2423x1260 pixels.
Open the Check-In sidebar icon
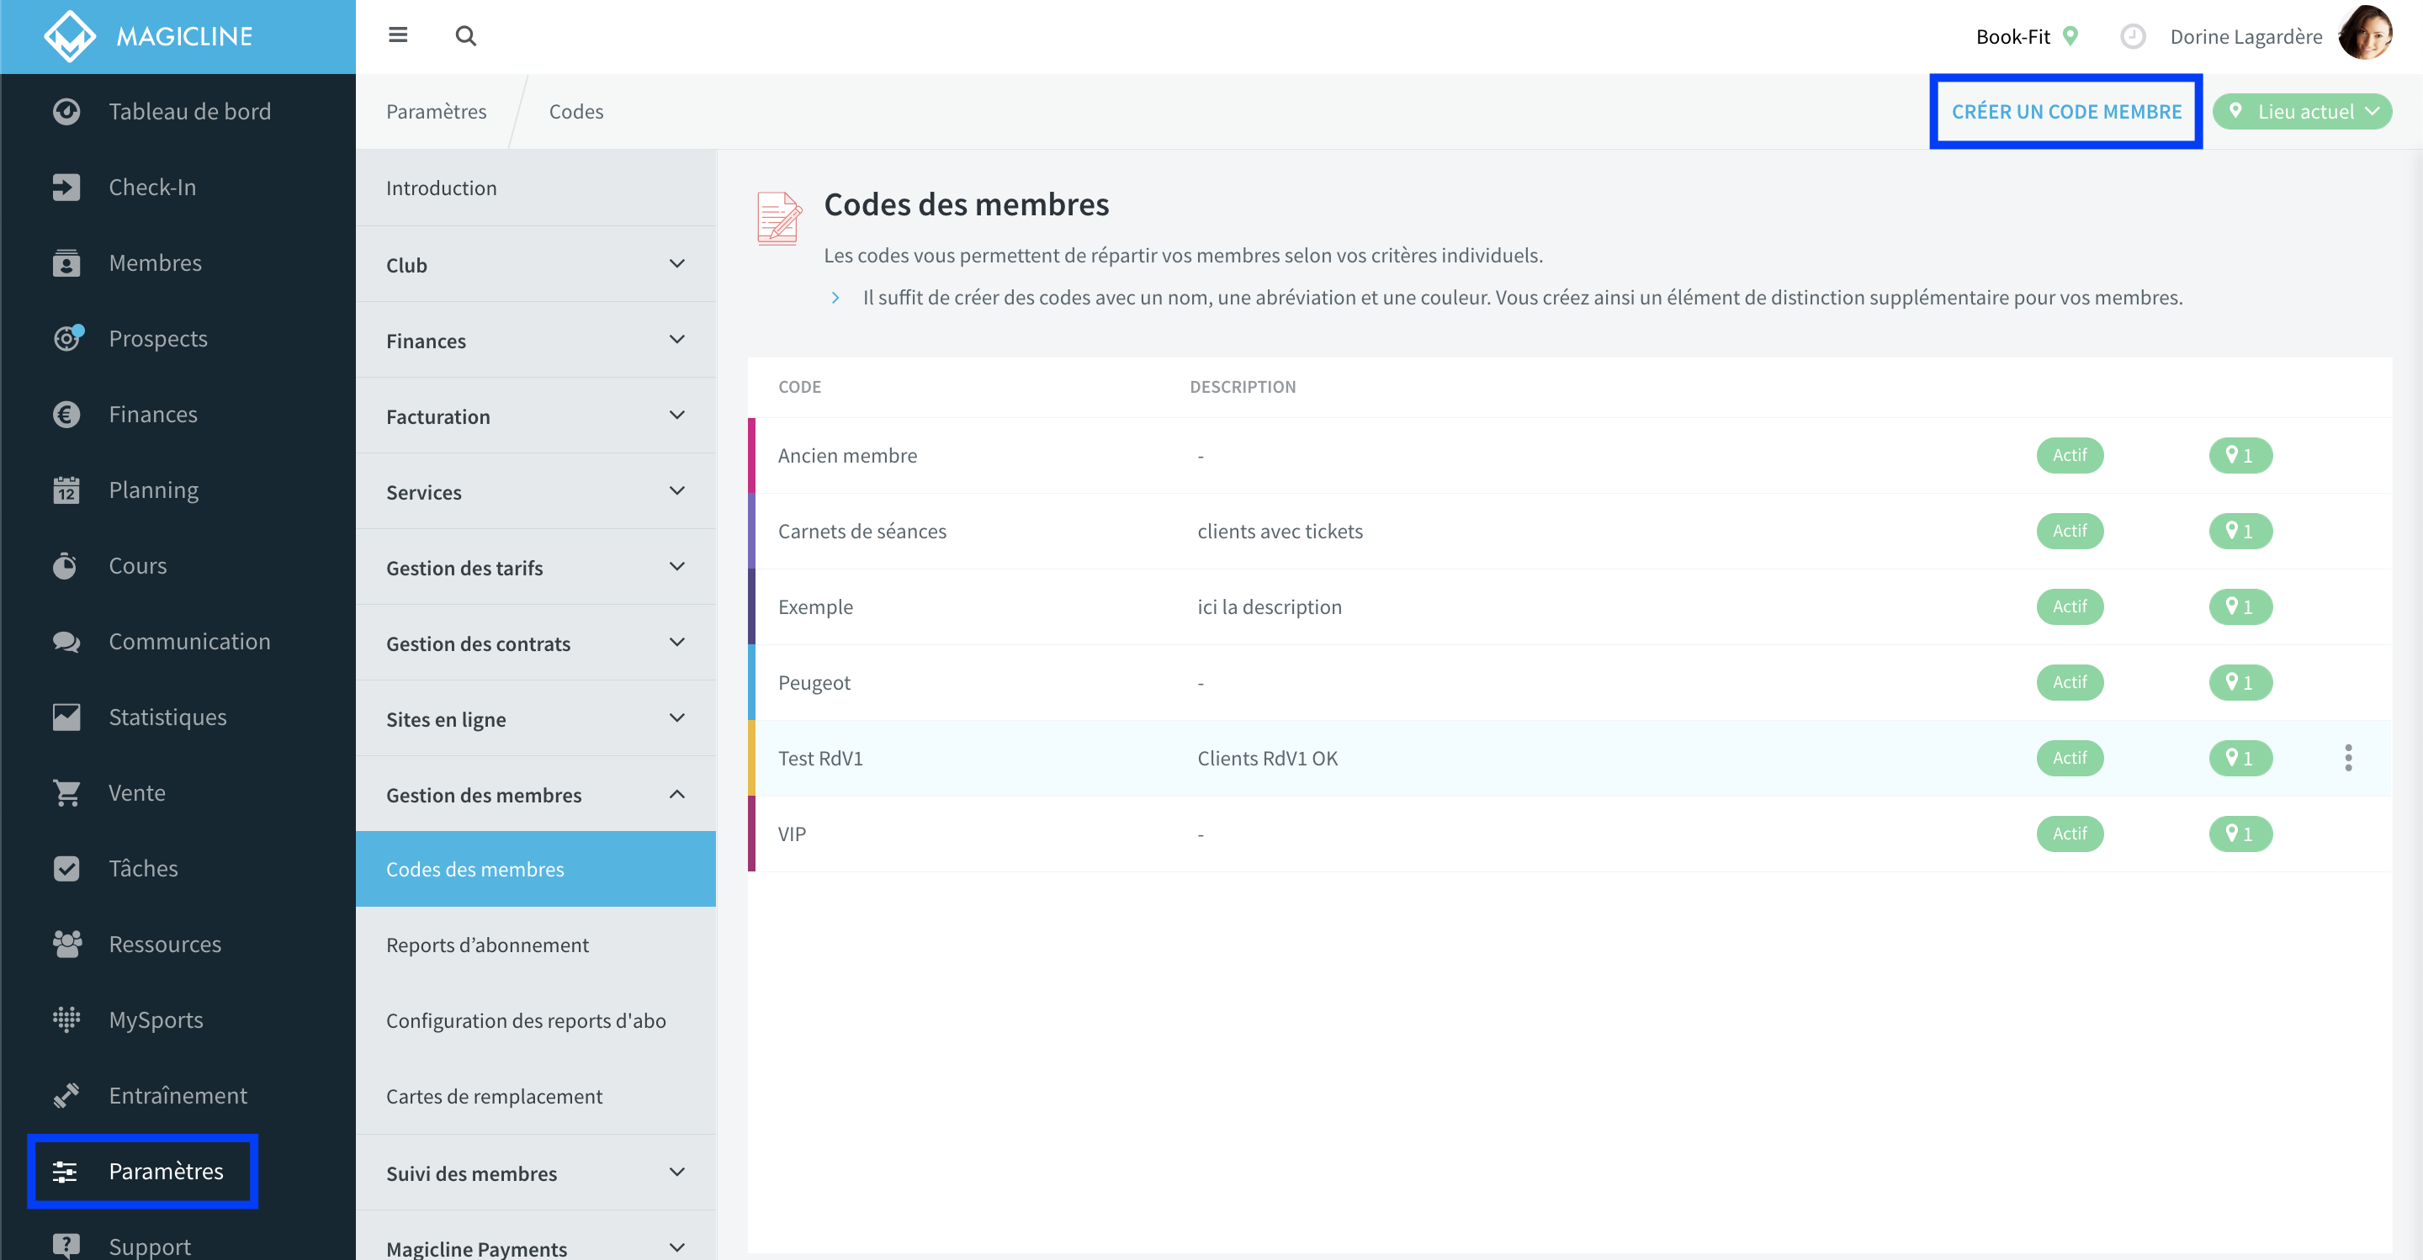point(66,187)
